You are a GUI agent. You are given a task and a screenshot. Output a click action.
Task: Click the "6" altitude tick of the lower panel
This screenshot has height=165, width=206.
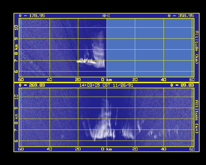(x=16, y=141)
